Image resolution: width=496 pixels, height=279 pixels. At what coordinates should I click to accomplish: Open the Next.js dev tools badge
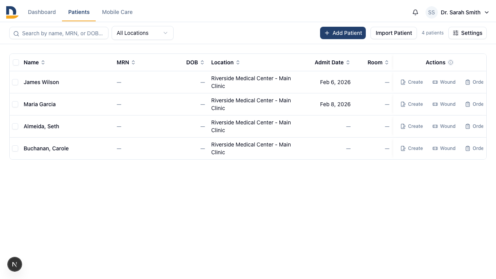point(15,265)
